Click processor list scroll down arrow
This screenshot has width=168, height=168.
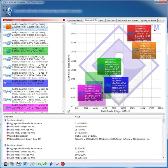[63, 112]
